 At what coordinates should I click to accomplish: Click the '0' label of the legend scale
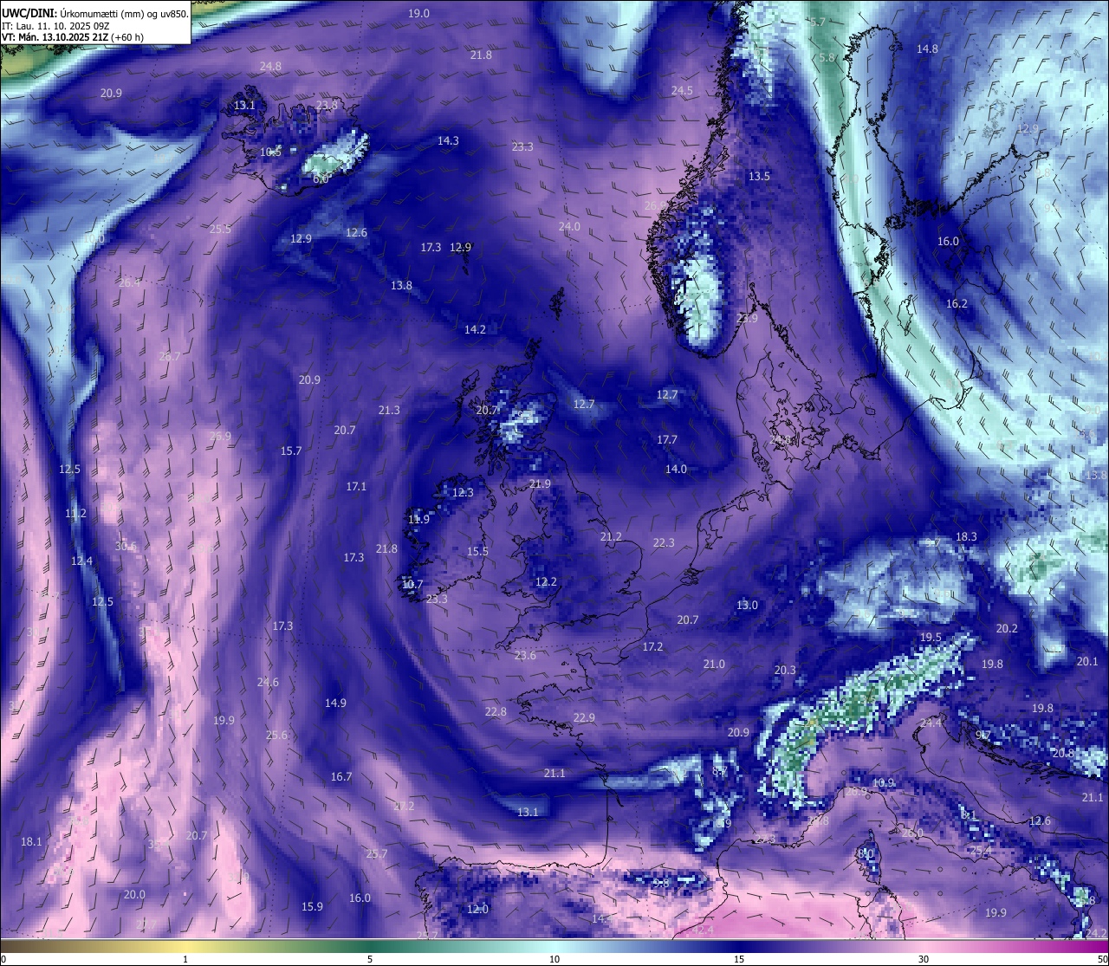(x=3, y=959)
